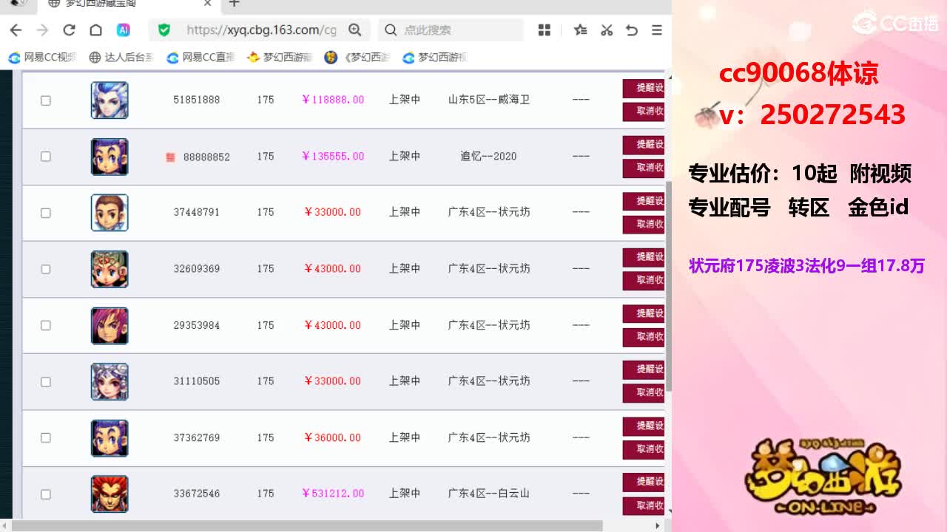Tick checkbox for character 31110505
This screenshot has height=532, width=947.
(46, 382)
